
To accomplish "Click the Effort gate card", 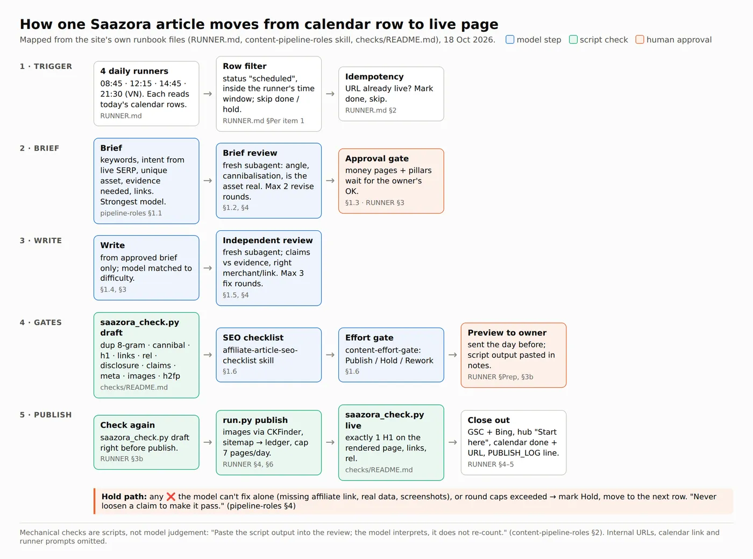I will [x=391, y=355].
